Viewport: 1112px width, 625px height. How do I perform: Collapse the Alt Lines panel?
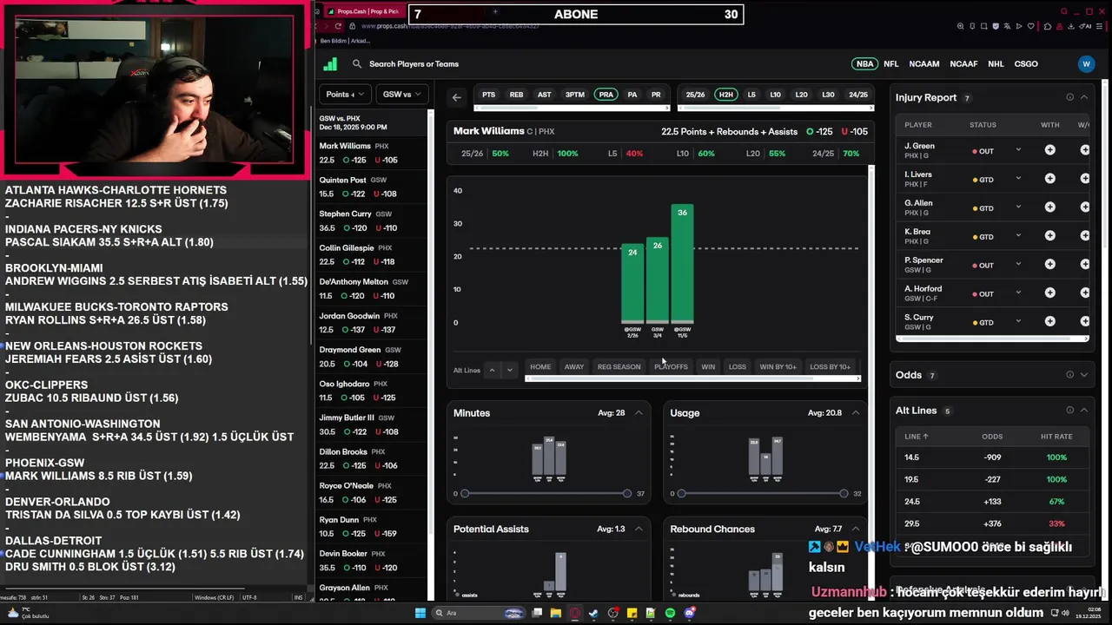click(x=1084, y=411)
